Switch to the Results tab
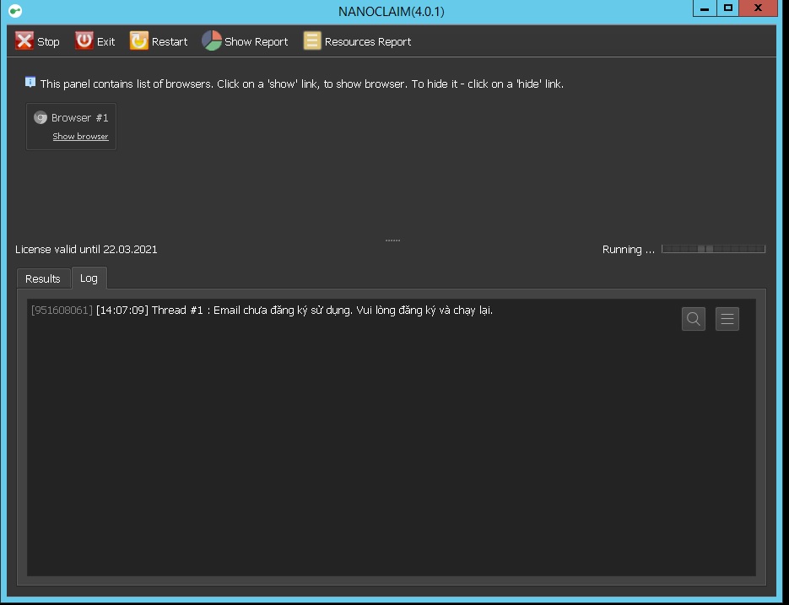 [x=43, y=278]
